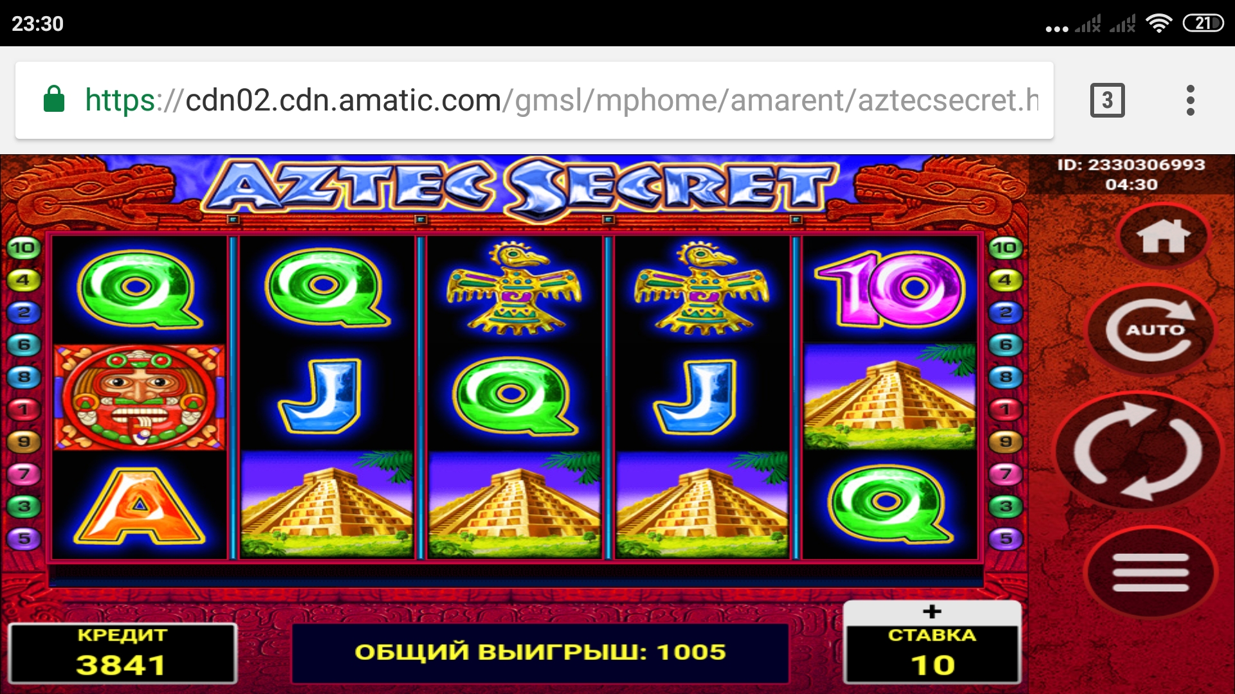Enable AUTO spin mode
Screen dimensions: 1235x694
(1153, 330)
